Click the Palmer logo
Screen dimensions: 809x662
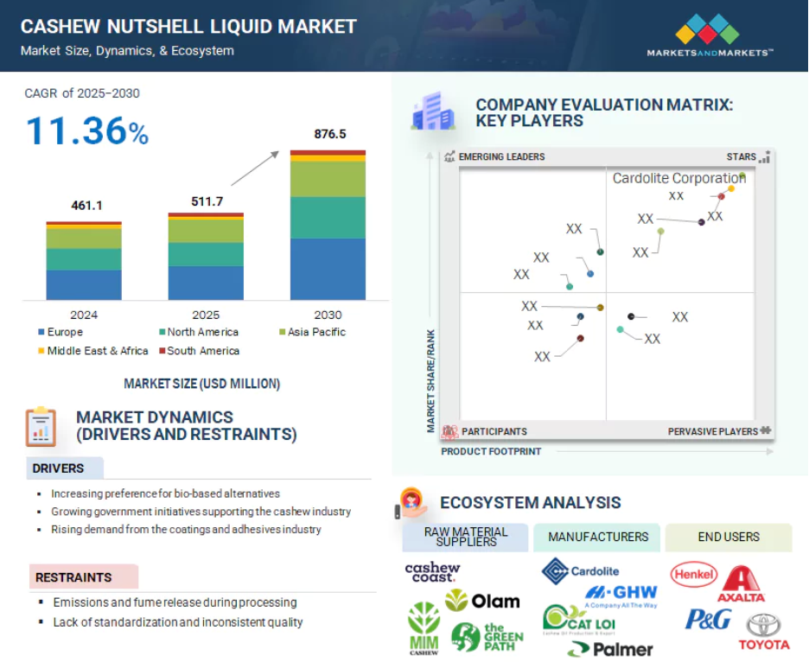coord(610,649)
